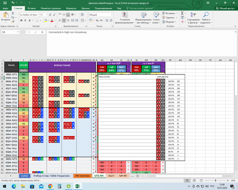
Task: Click Общий доступ share button
Action: click(x=225, y=8)
